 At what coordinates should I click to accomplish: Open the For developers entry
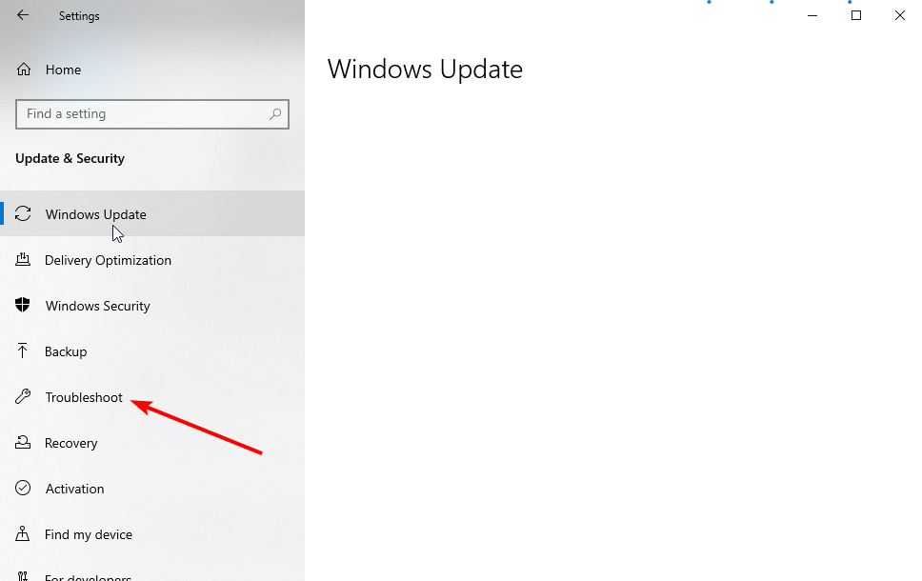(x=152, y=575)
